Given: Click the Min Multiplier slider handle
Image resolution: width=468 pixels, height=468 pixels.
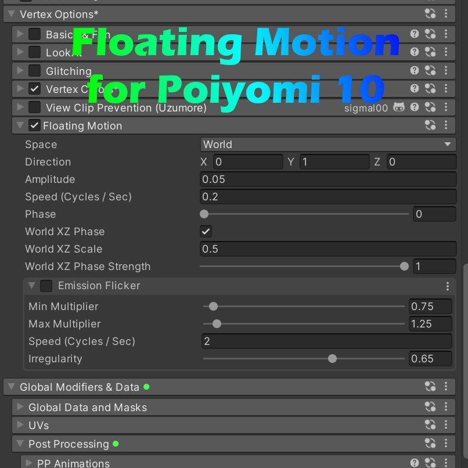Looking at the screenshot, I should pyautogui.click(x=213, y=306).
